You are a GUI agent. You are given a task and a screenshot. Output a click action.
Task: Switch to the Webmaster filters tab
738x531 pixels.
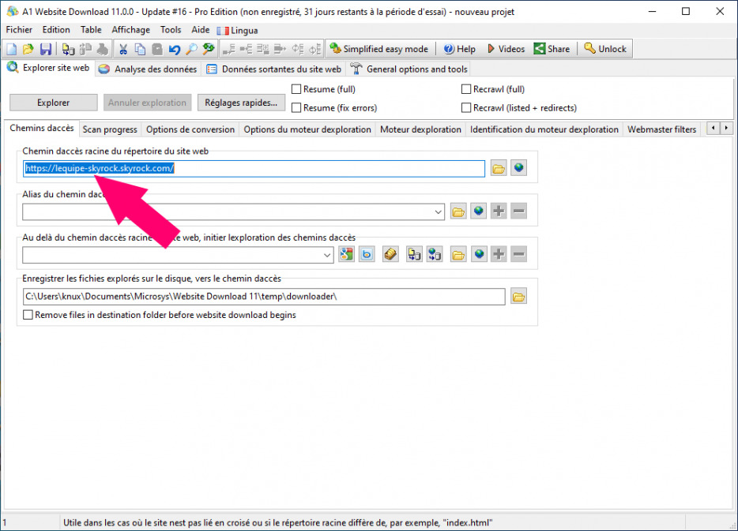[x=662, y=129]
